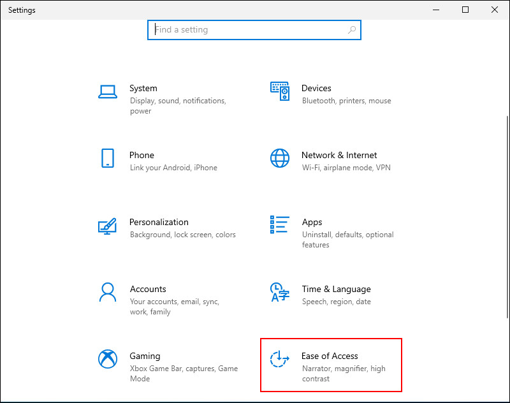The image size is (510, 403).
Task: Maximize the Settings window
Action: pyautogui.click(x=465, y=10)
